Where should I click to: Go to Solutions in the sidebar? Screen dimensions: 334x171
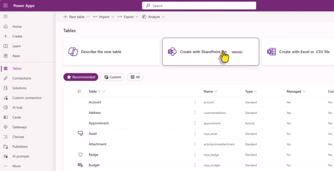(x=19, y=88)
